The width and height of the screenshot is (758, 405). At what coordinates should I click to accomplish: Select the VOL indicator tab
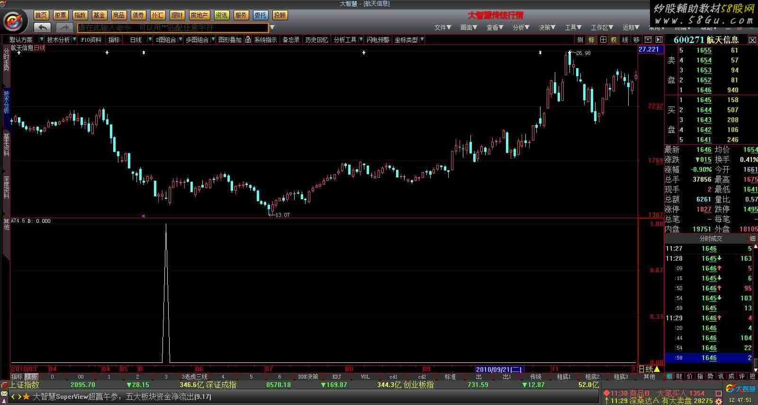[x=365, y=377]
